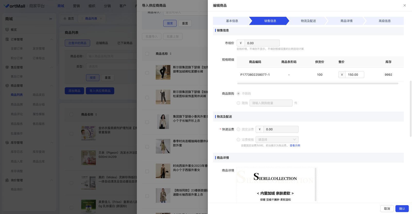Open the 运费模板 dropdown selector

[x=277, y=140]
